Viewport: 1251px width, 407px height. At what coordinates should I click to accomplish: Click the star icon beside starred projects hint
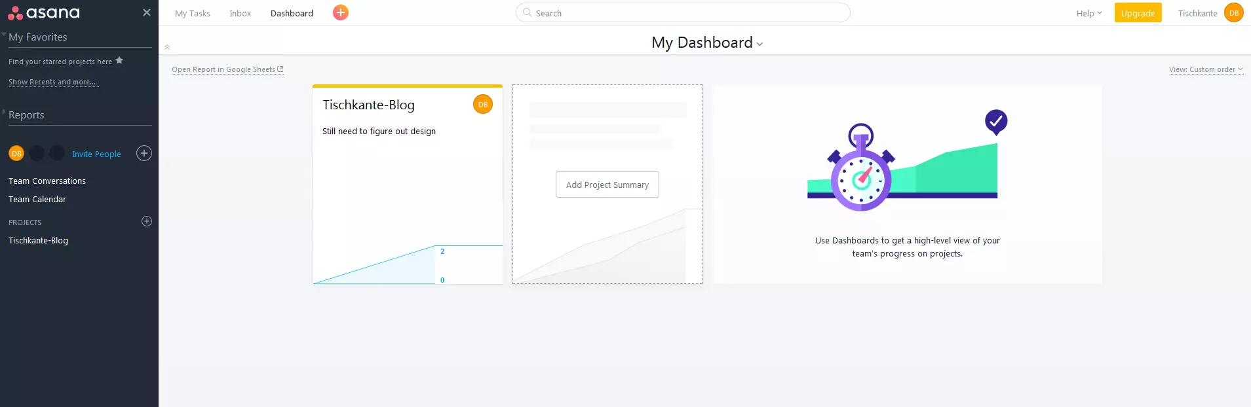119,61
